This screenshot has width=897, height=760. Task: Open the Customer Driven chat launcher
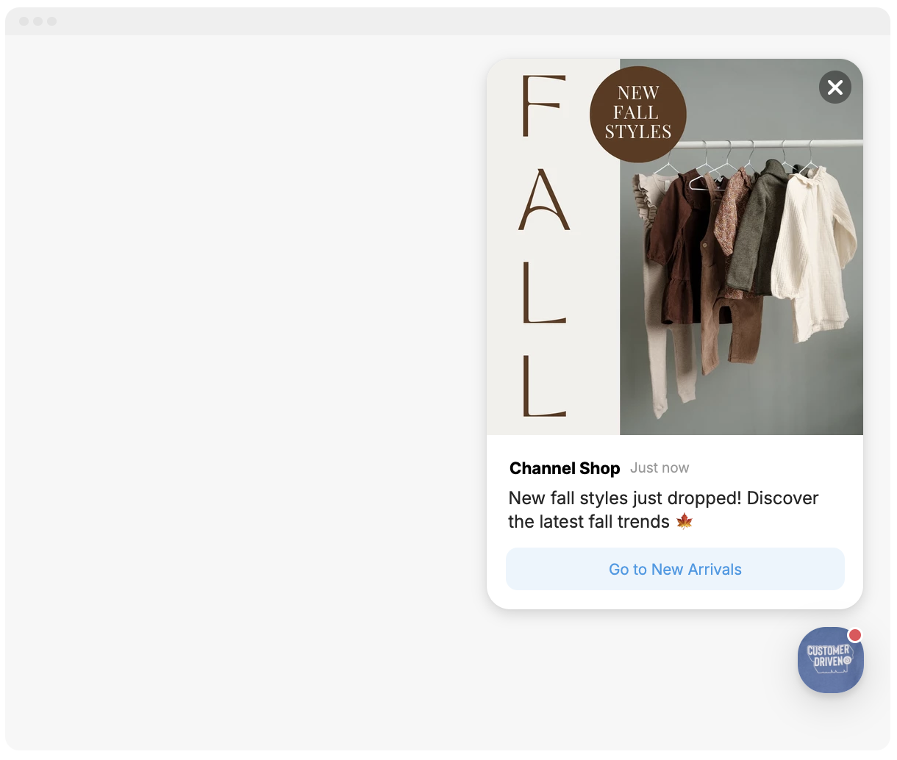pos(830,660)
